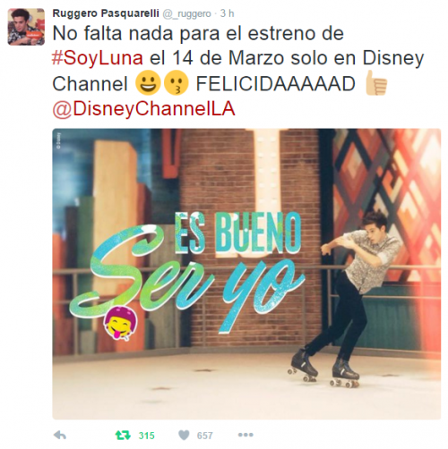Expand the attached Soy Luna image

246,274
